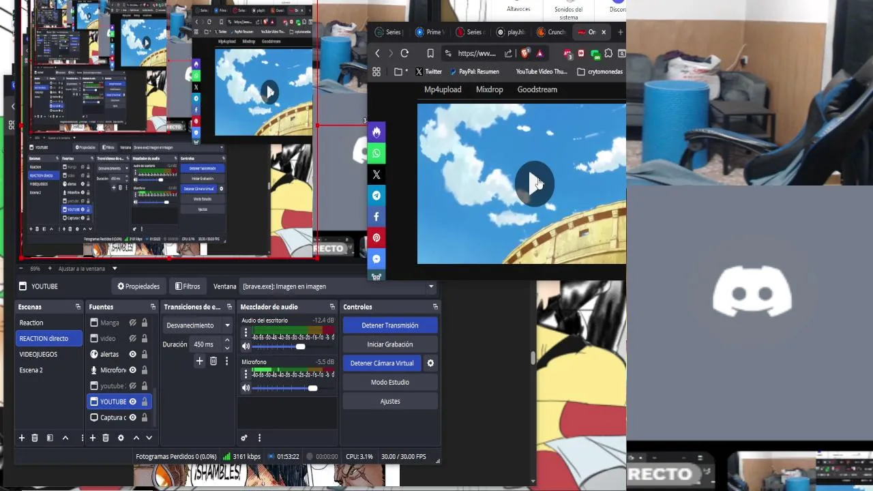
Task: Add a new source in Fuentes toolbar
Action: (92, 438)
